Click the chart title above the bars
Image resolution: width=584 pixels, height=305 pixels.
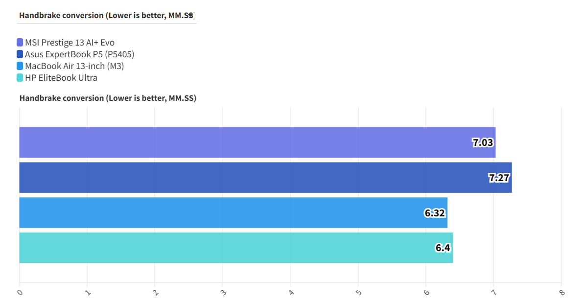[108, 98]
